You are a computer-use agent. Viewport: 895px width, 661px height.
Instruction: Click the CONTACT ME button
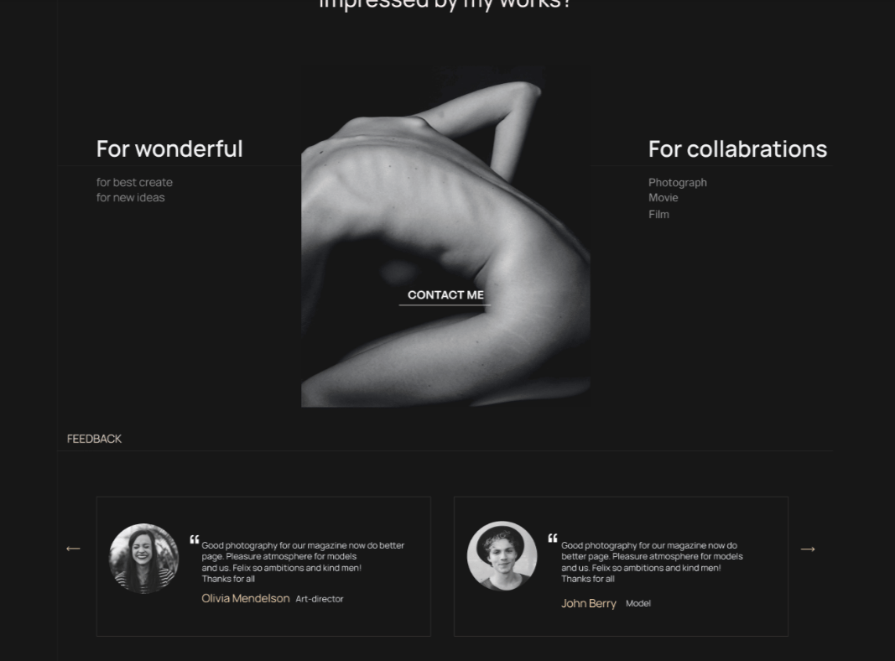click(x=445, y=295)
